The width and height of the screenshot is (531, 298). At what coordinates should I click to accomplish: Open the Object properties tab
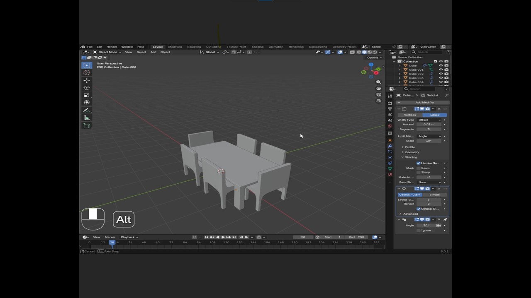click(x=390, y=140)
